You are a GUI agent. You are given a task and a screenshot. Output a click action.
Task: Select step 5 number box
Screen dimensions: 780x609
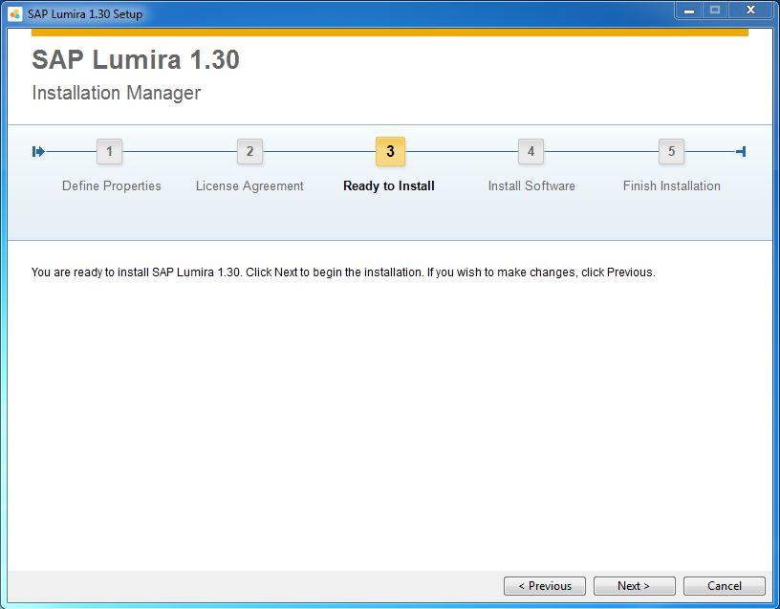(x=672, y=151)
